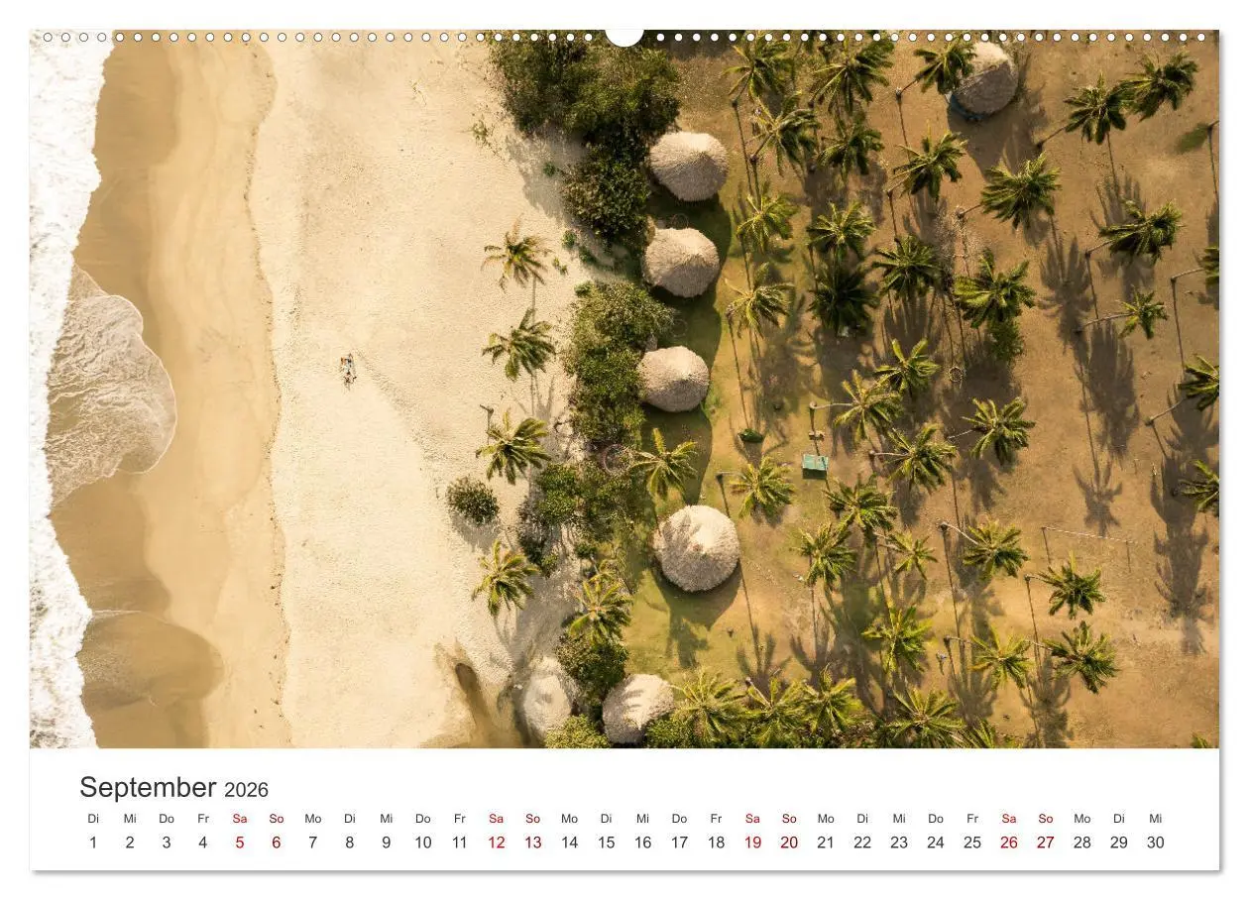Screen dimensions: 1249x900
Task: Select date 18 on the calendar
Action: 716,843
